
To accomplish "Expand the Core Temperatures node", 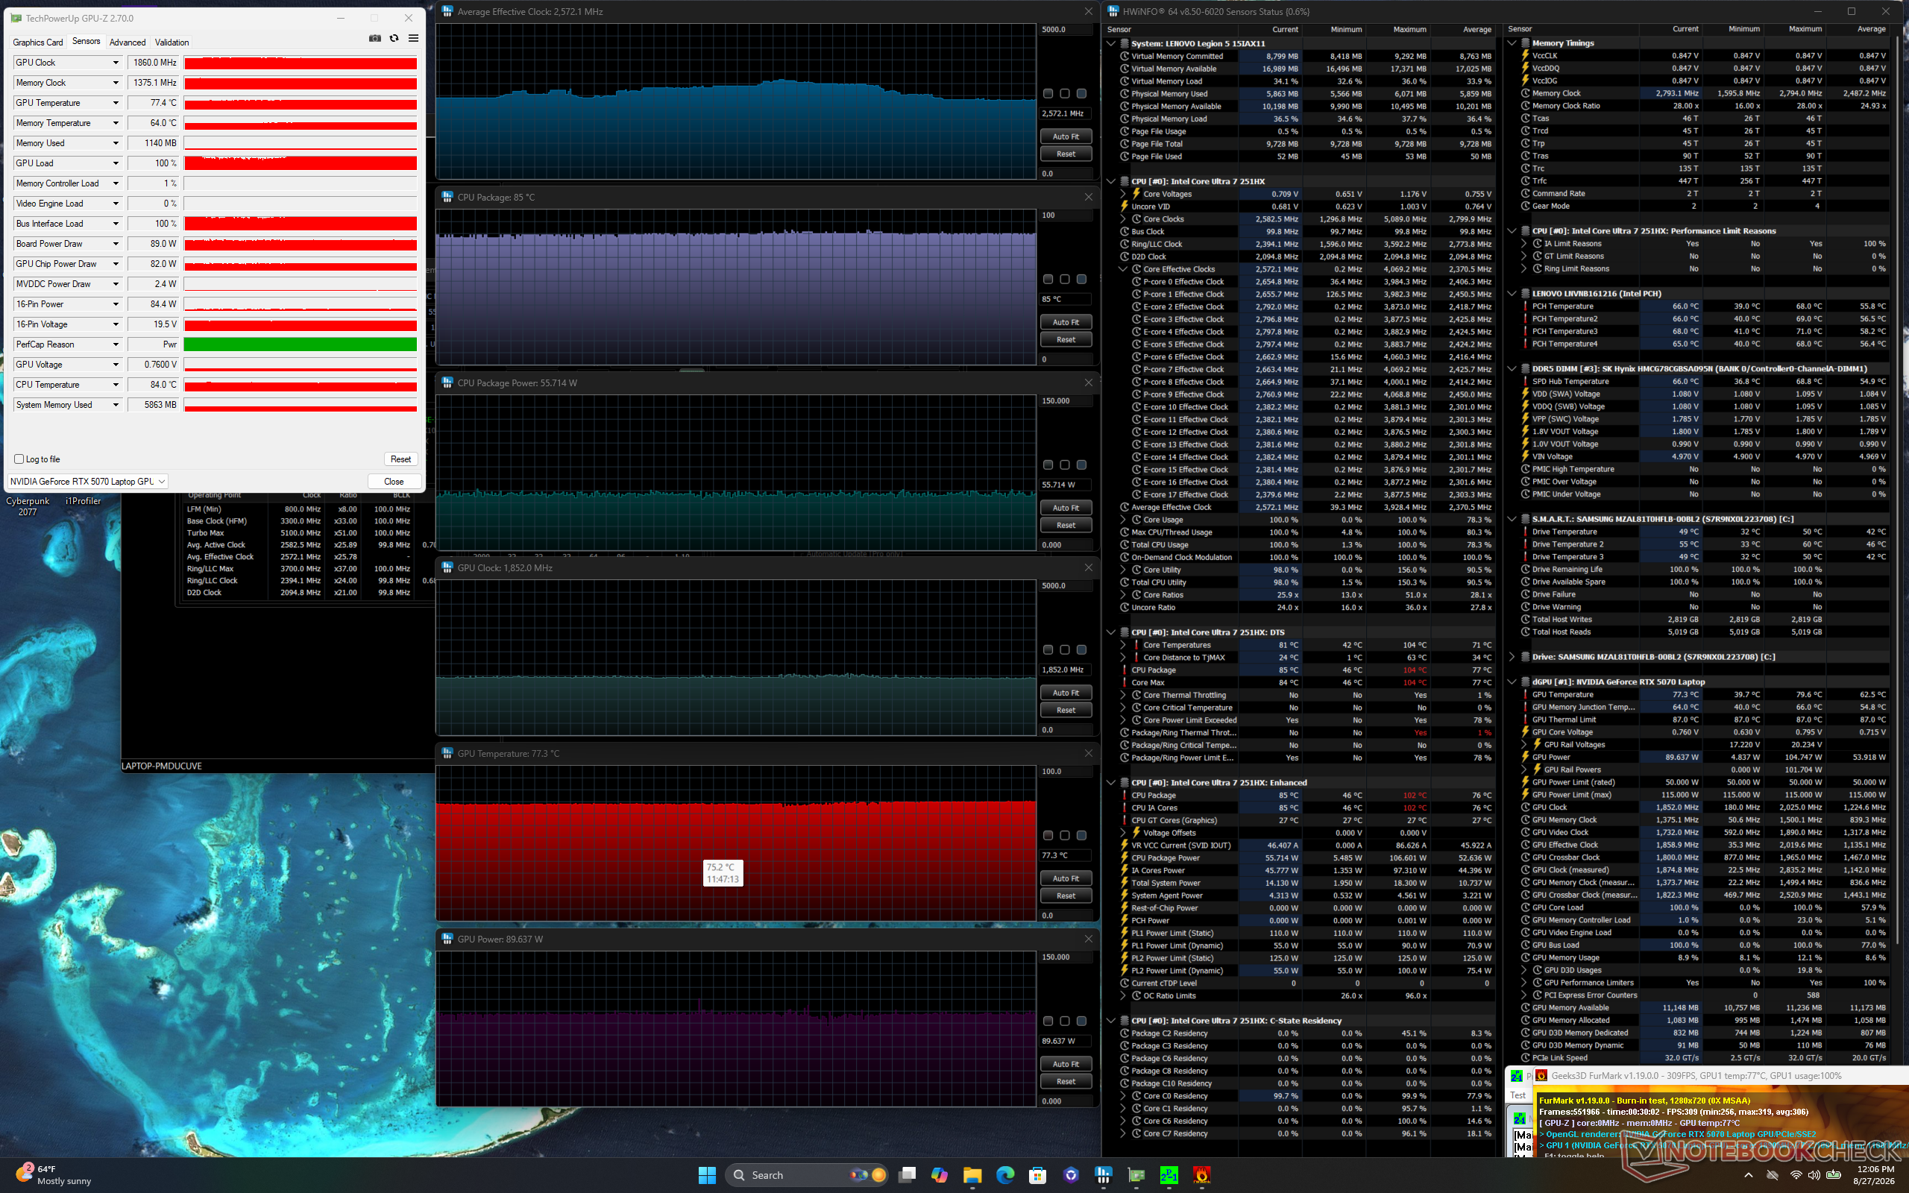I will pyautogui.click(x=1123, y=646).
